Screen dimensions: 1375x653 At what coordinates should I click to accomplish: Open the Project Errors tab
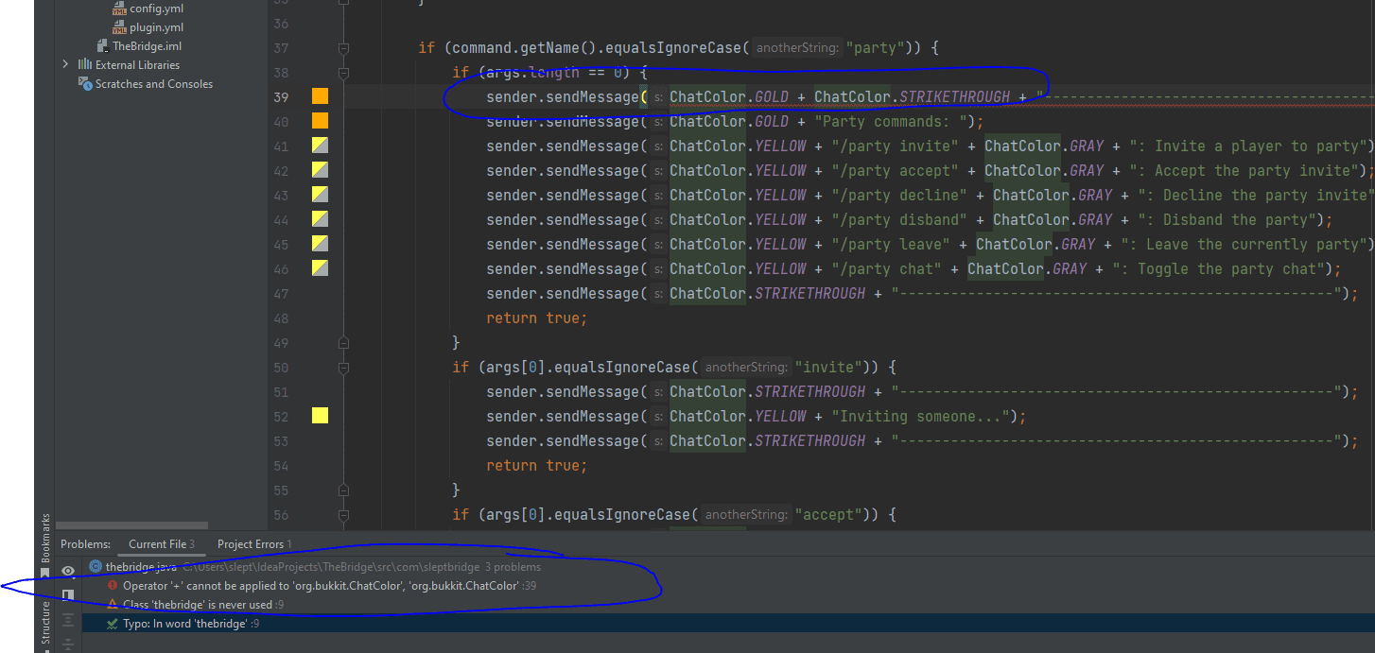tap(253, 544)
